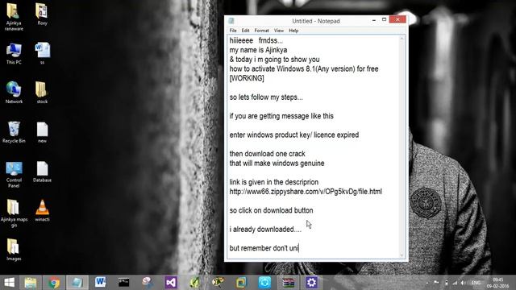Select the Ajinkya maps gis folder
The width and height of the screenshot is (516, 290).
click(x=14, y=213)
